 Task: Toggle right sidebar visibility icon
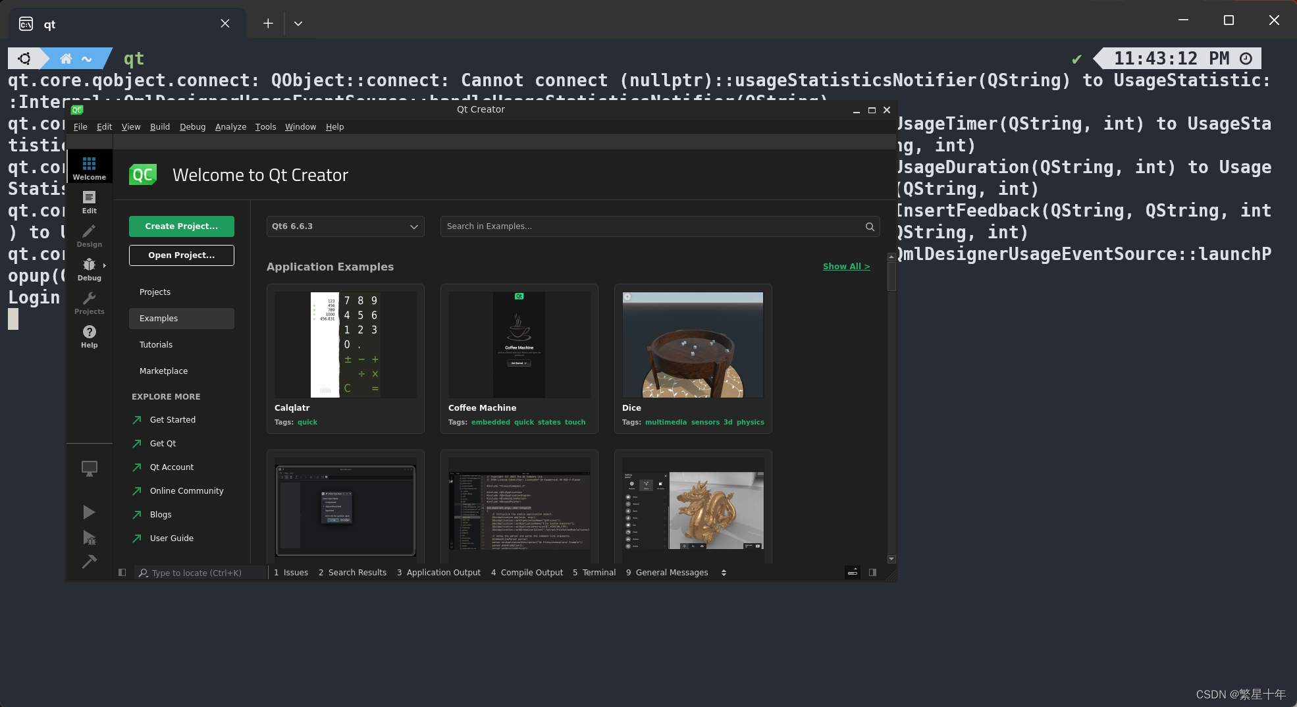click(873, 573)
